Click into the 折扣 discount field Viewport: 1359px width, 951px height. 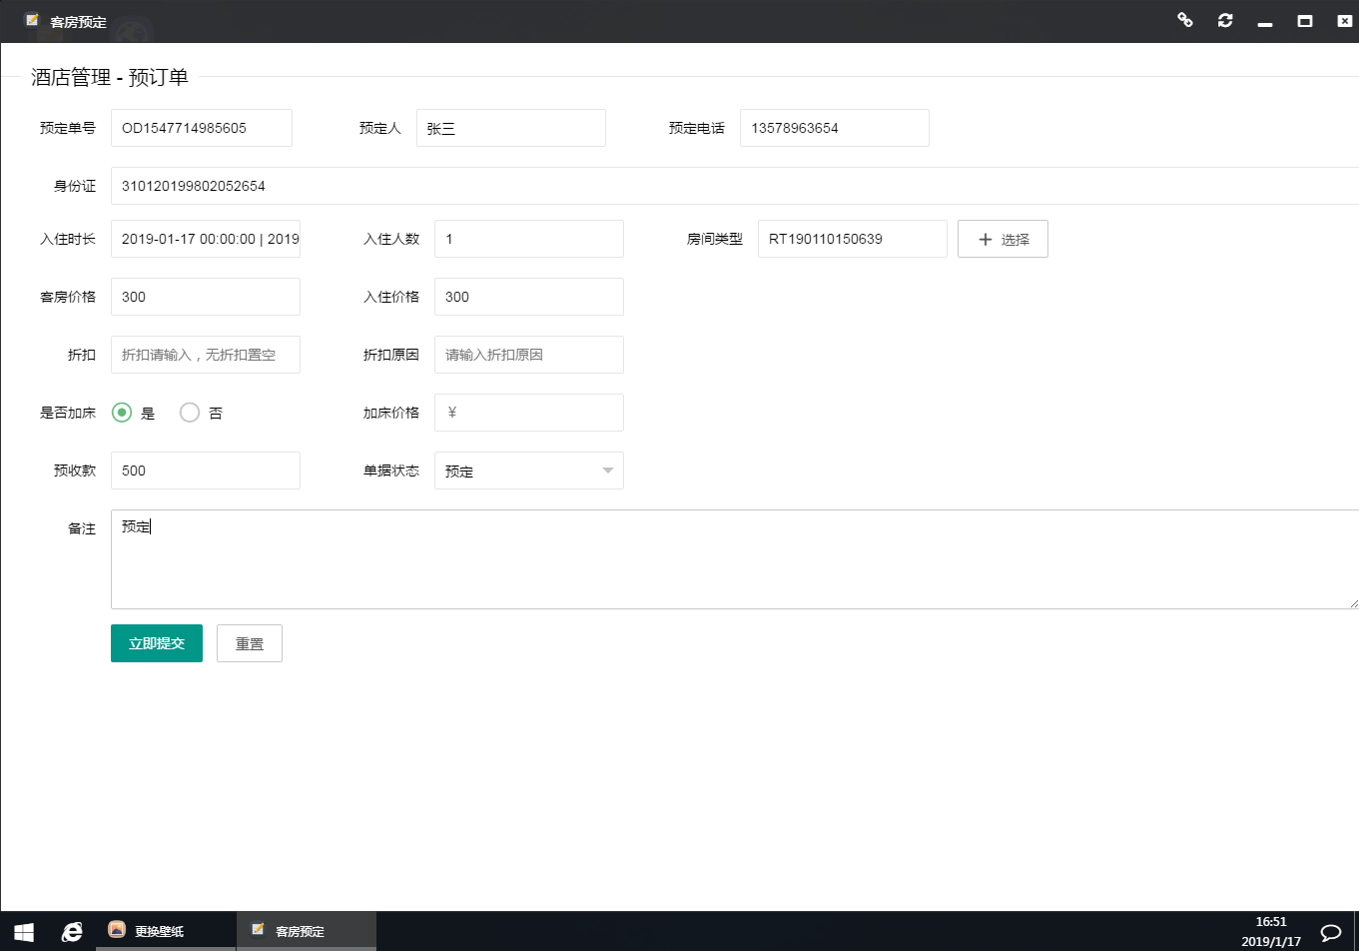tap(205, 355)
